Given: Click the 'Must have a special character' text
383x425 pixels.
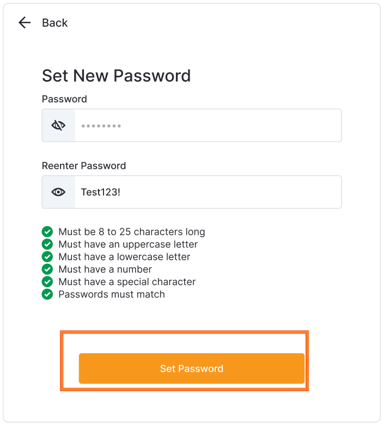Looking at the screenshot, I should tap(127, 282).
